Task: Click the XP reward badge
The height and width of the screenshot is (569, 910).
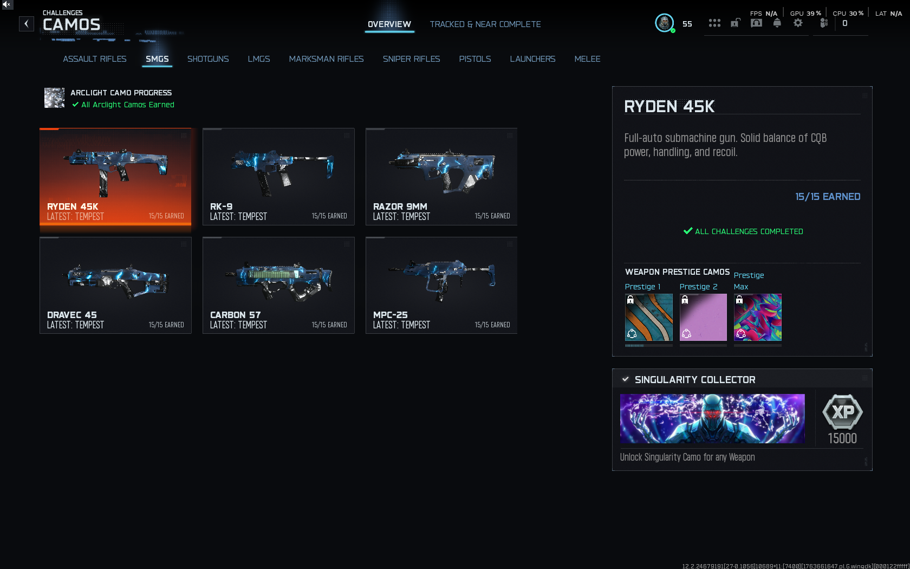Action: coord(842,412)
